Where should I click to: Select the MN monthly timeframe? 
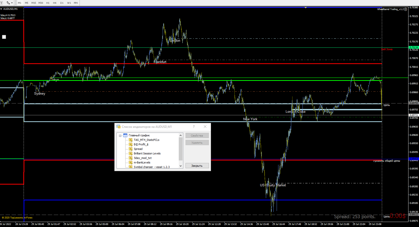tap(76, 3)
